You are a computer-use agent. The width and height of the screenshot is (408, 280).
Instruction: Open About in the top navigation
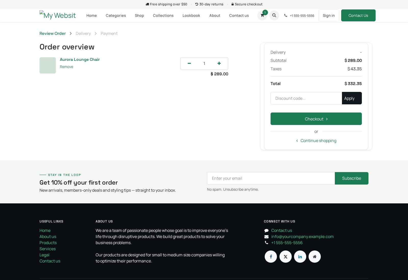coord(215,16)
